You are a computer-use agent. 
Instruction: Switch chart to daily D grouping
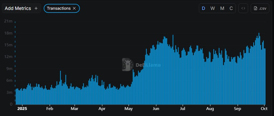[x=203, y=8]
